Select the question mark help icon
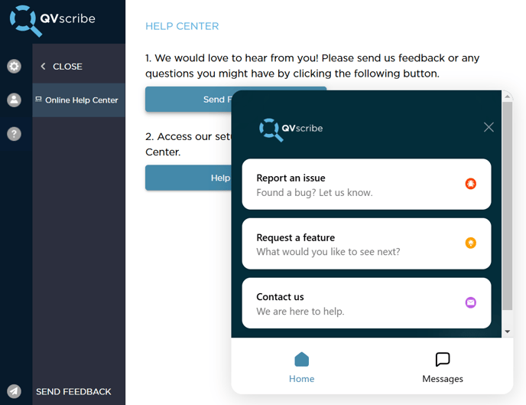The image size is (526, 405). pyautogui.click(x=14, y=134)
